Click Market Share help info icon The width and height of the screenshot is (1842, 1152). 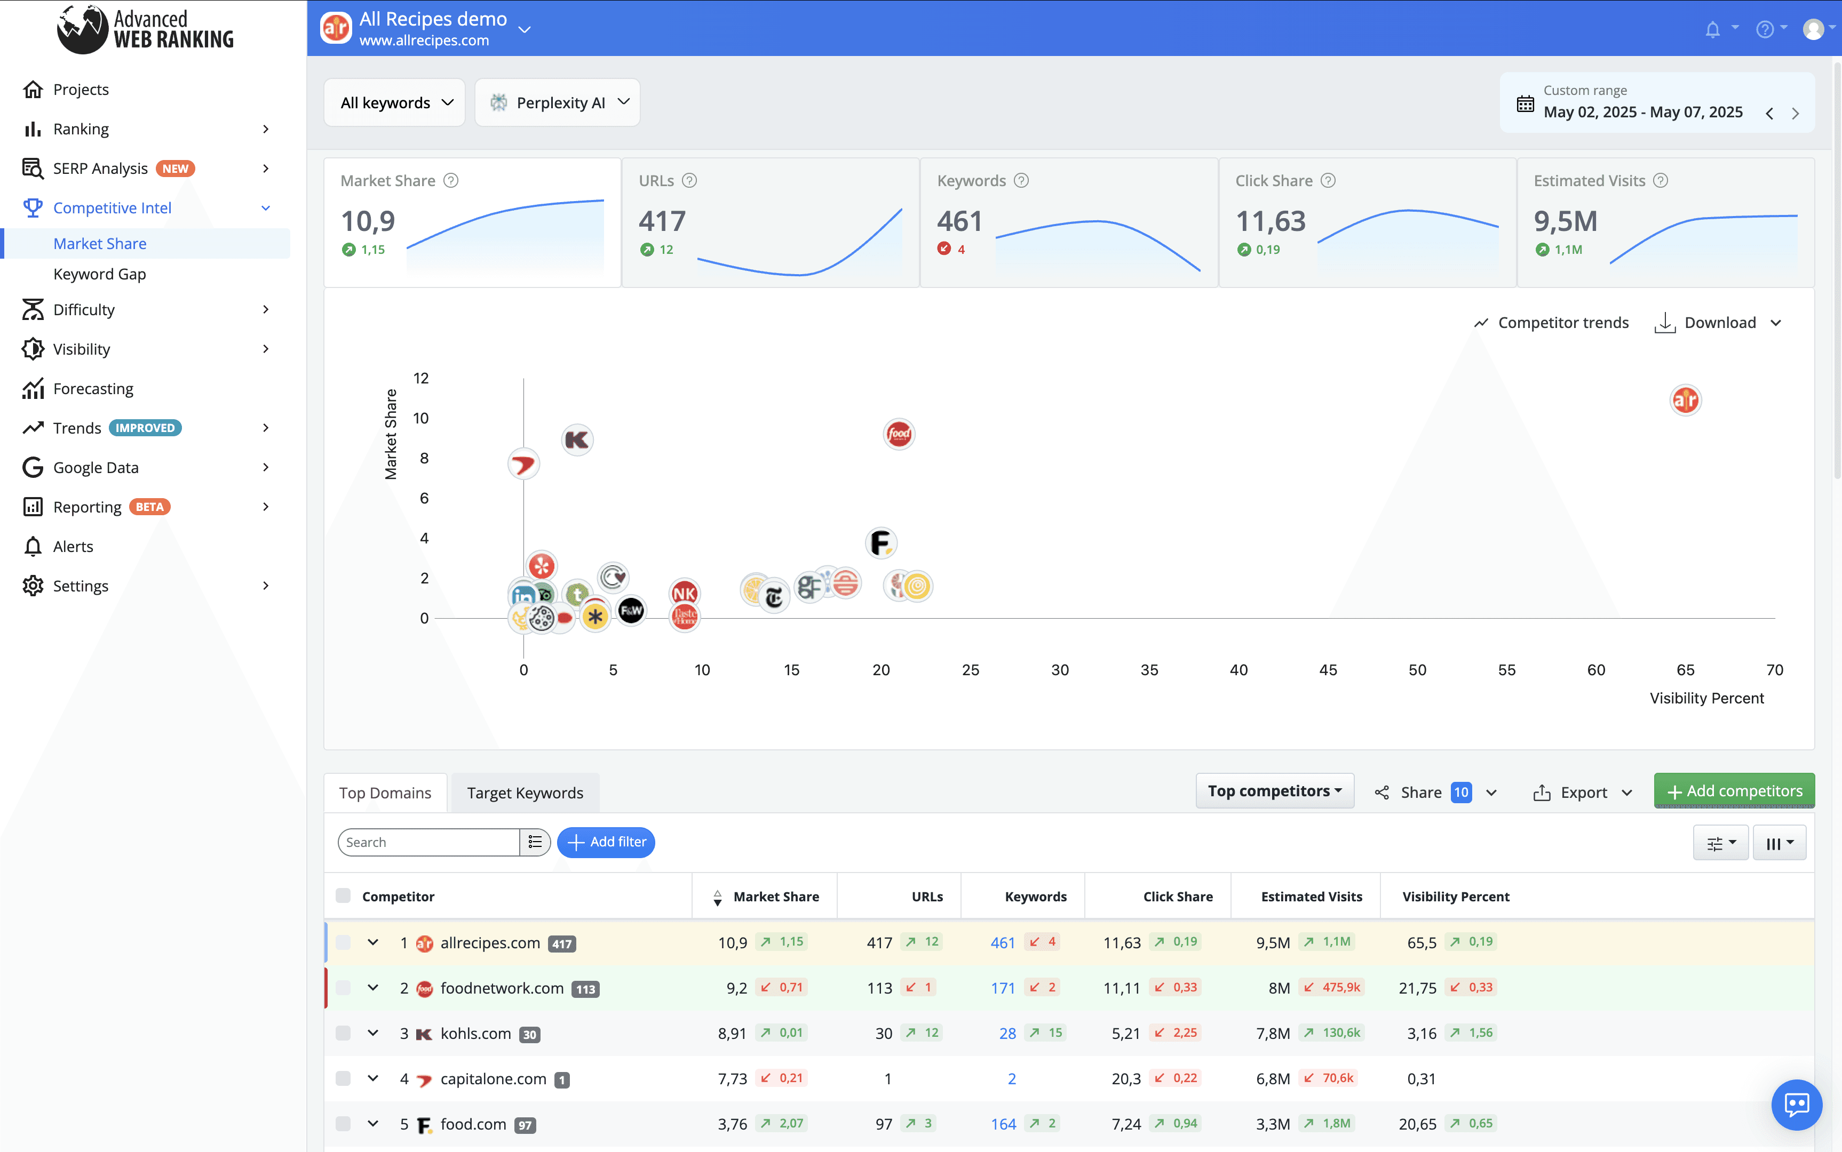[450, 181]
